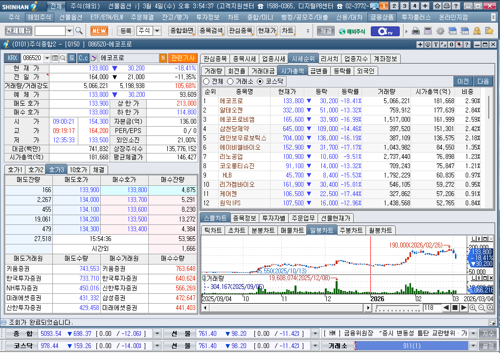Click the T font icon in window header
Viewport: 500px width, 353px height.
tap(435, 44)
